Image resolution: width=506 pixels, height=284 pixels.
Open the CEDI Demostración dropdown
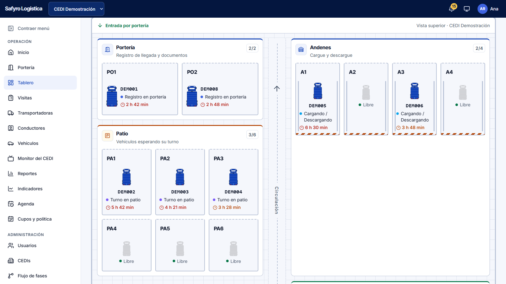[76, 9]
